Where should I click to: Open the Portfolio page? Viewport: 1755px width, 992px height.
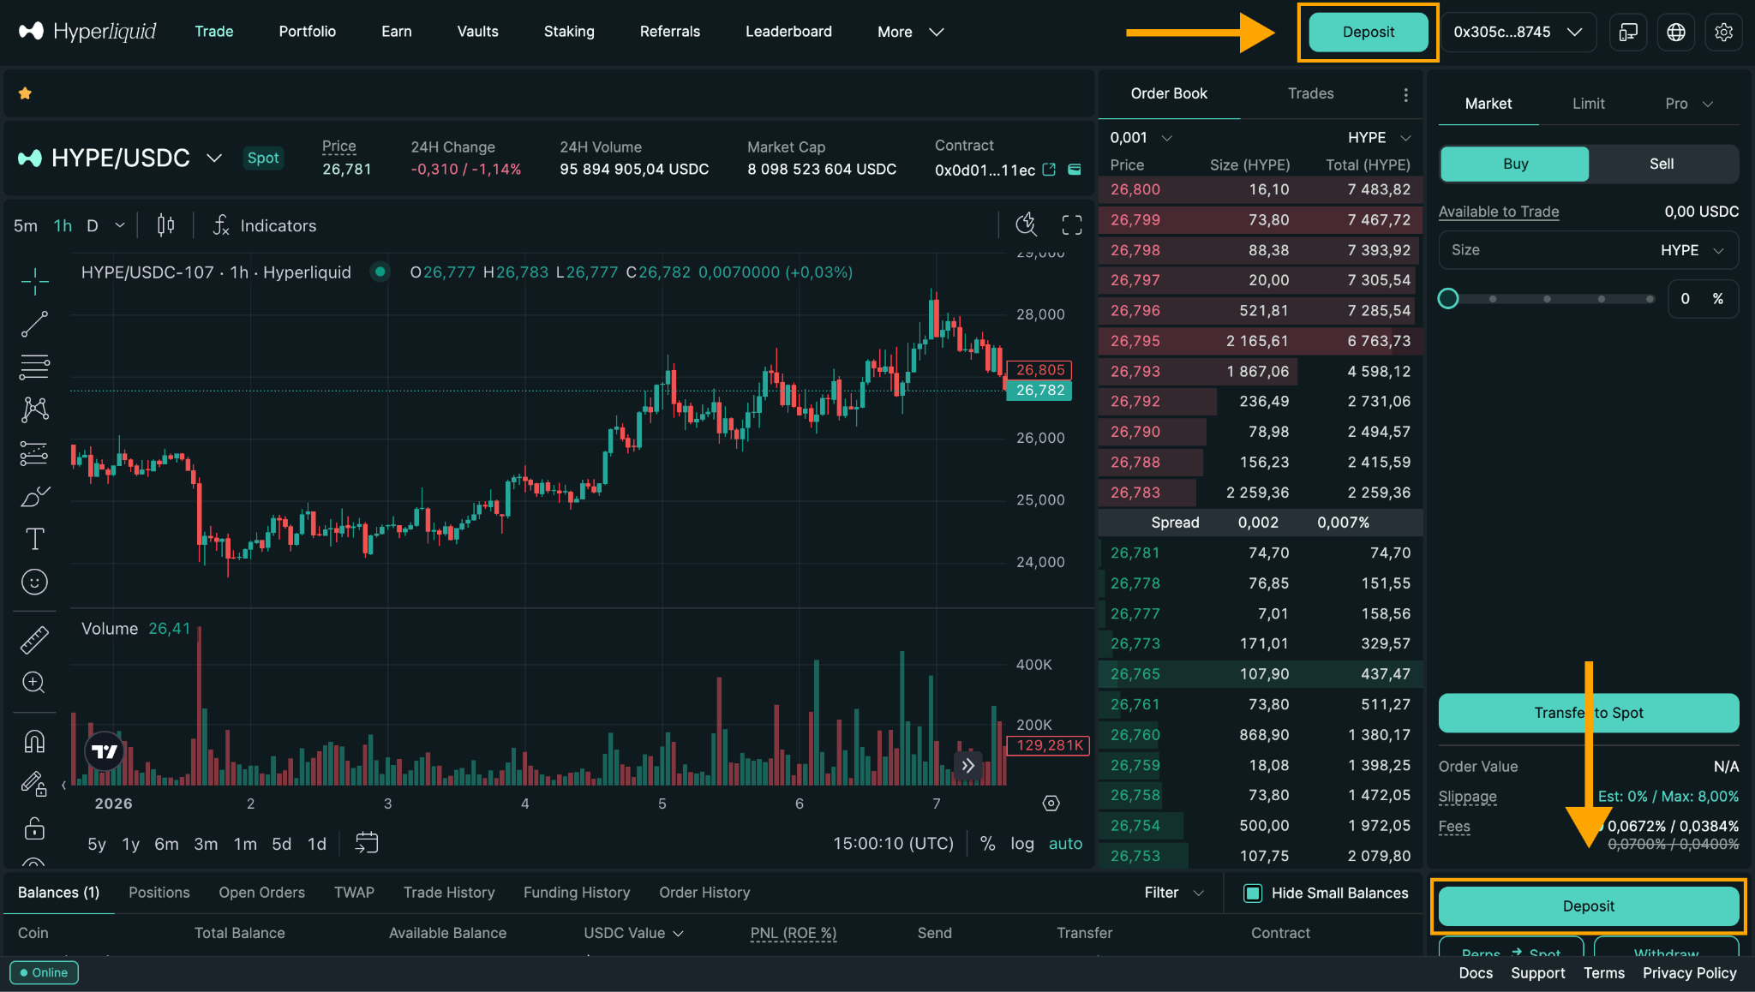point(307,32)
